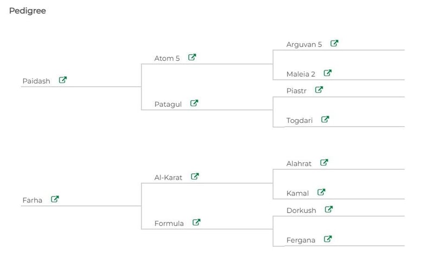Click external link icon next to Piastr
The height and width of the screenshot is (256, 434).
click(319, 90)
